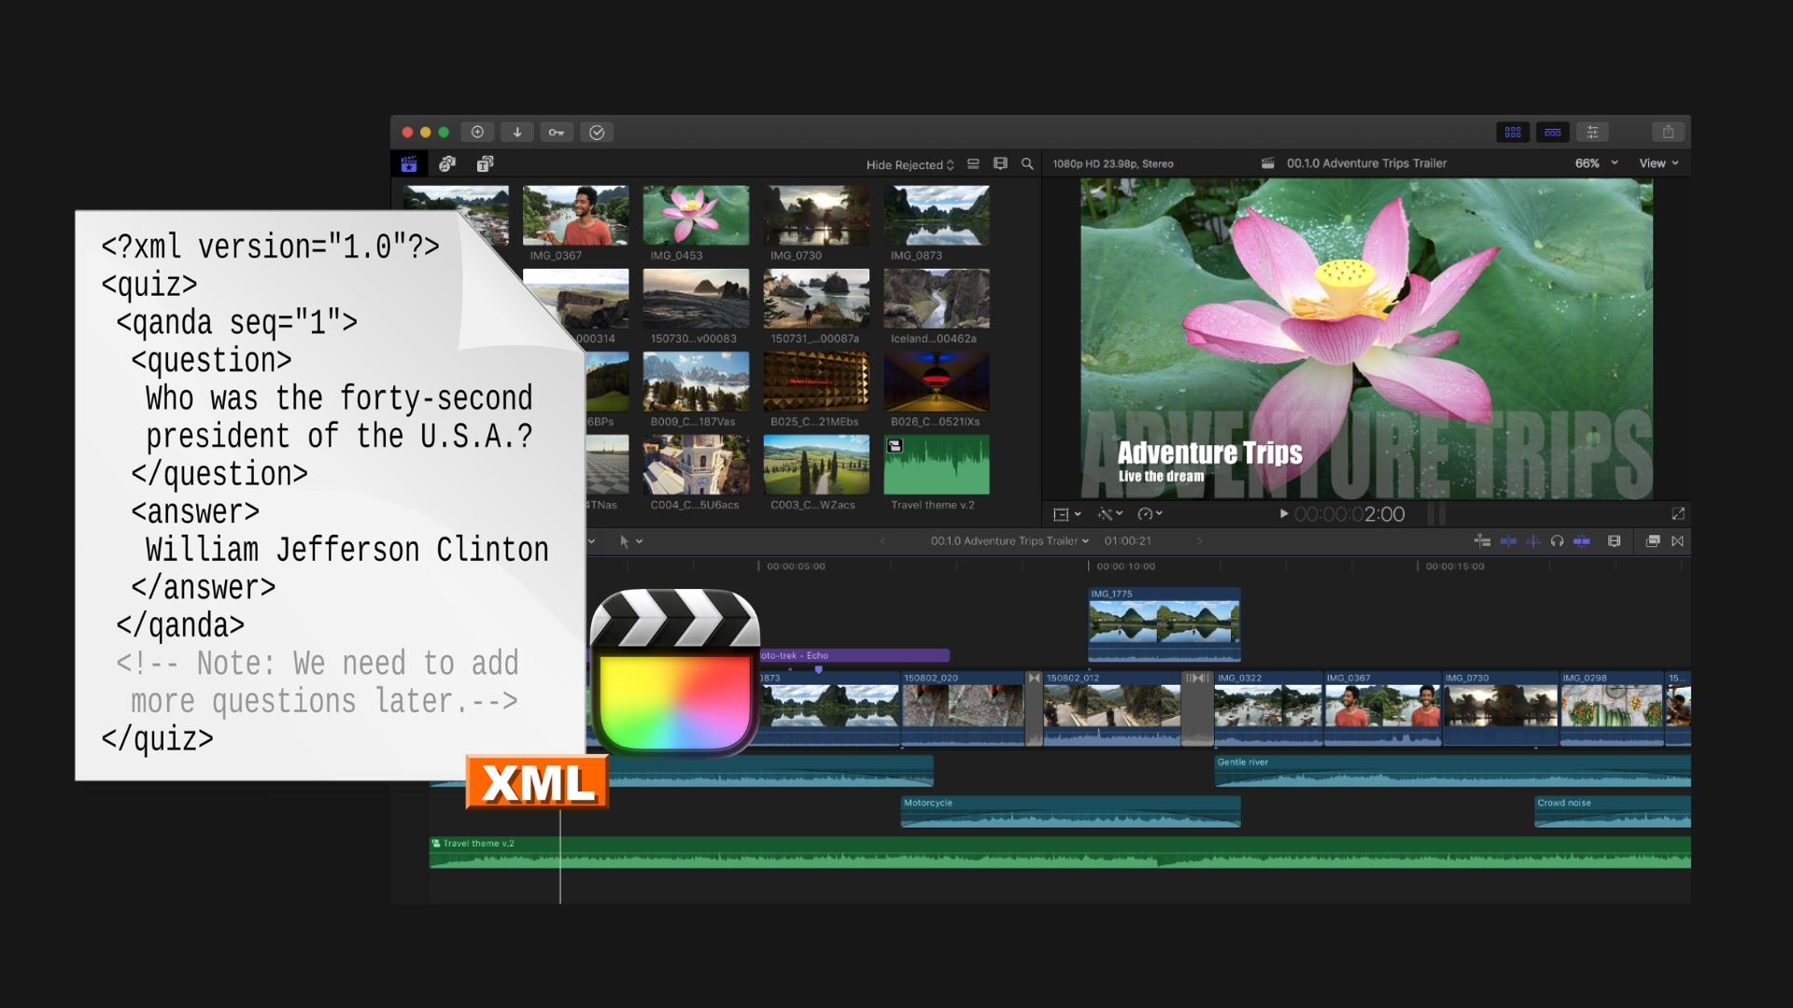Click the clip appearance list icon
Viewport: 1793px width, 1008px height.
pos(973,163)
